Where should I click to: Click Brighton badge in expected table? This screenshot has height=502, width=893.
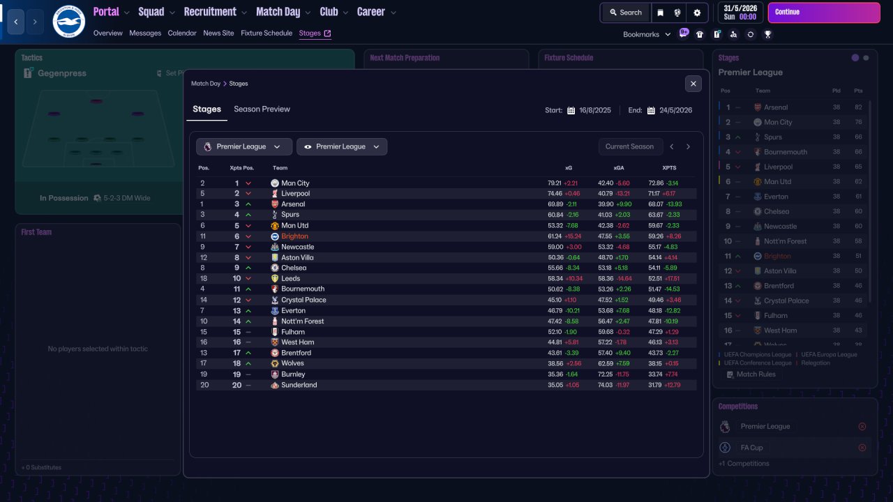tap(275, 236)
